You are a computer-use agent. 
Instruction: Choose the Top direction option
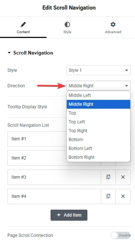point(98,113)
